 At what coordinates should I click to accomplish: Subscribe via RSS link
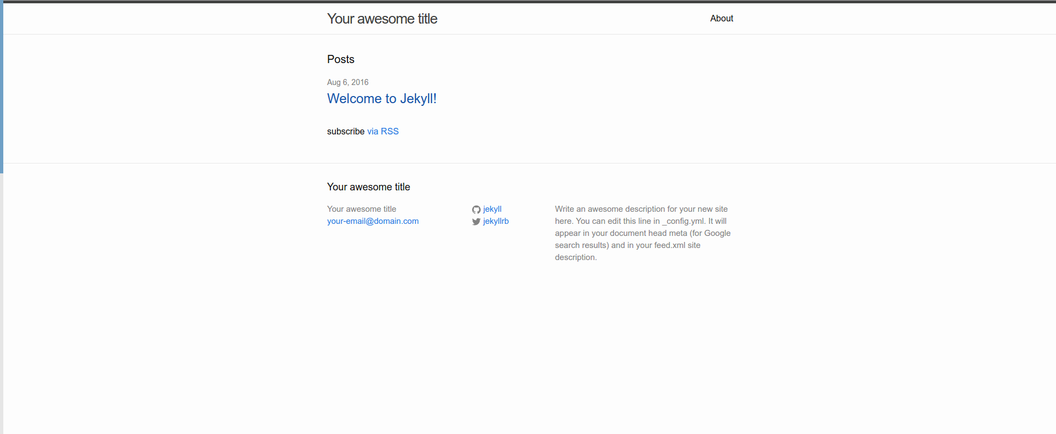point(383,131)
